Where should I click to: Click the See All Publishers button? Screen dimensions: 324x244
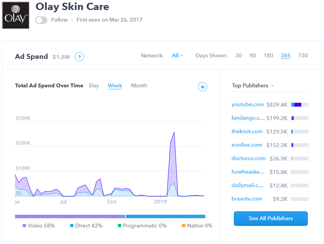pyautogui.click(x=270, y=219)
